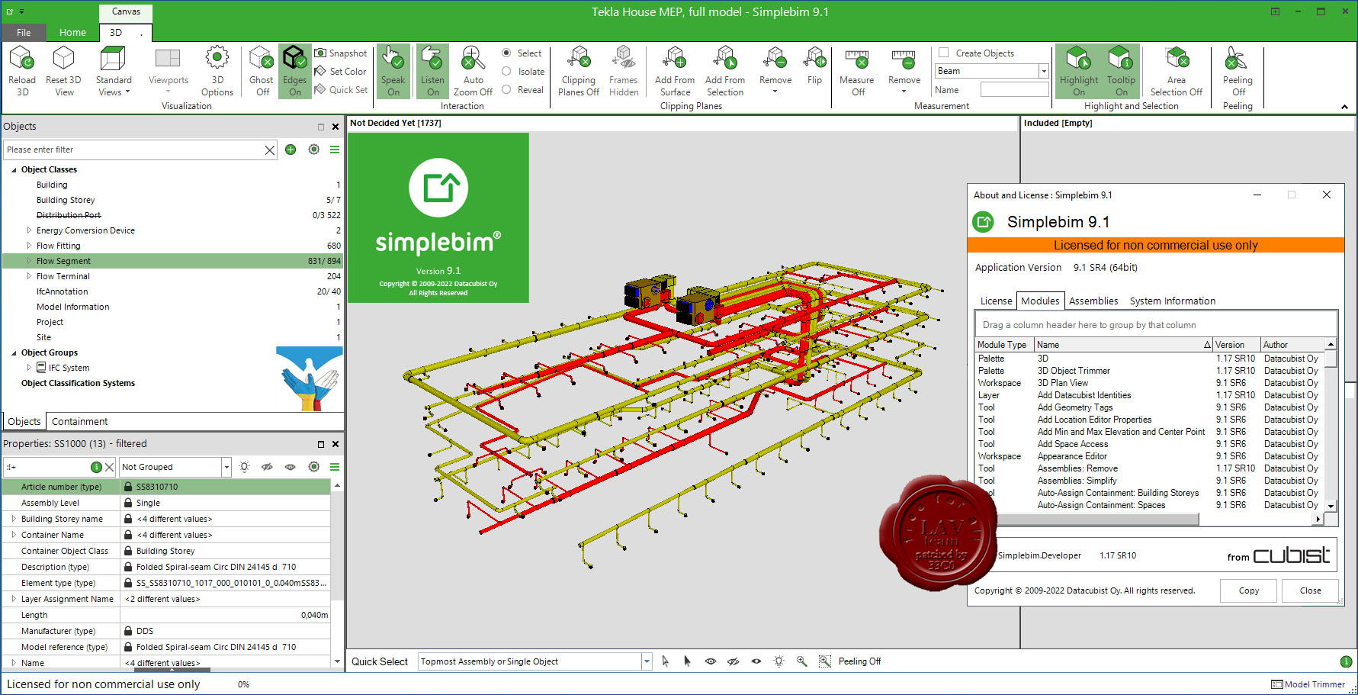The image size is (1358, 695).
Task: Click Set Color tool
Action: pyautogui.click(x=341, y=71)
